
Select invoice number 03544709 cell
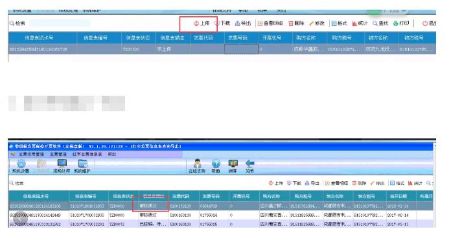click(x=214, y=206)
